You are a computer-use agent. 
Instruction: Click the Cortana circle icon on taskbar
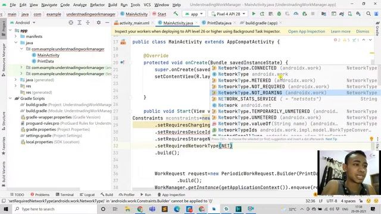pyautogui.click(x=103, y=209)
